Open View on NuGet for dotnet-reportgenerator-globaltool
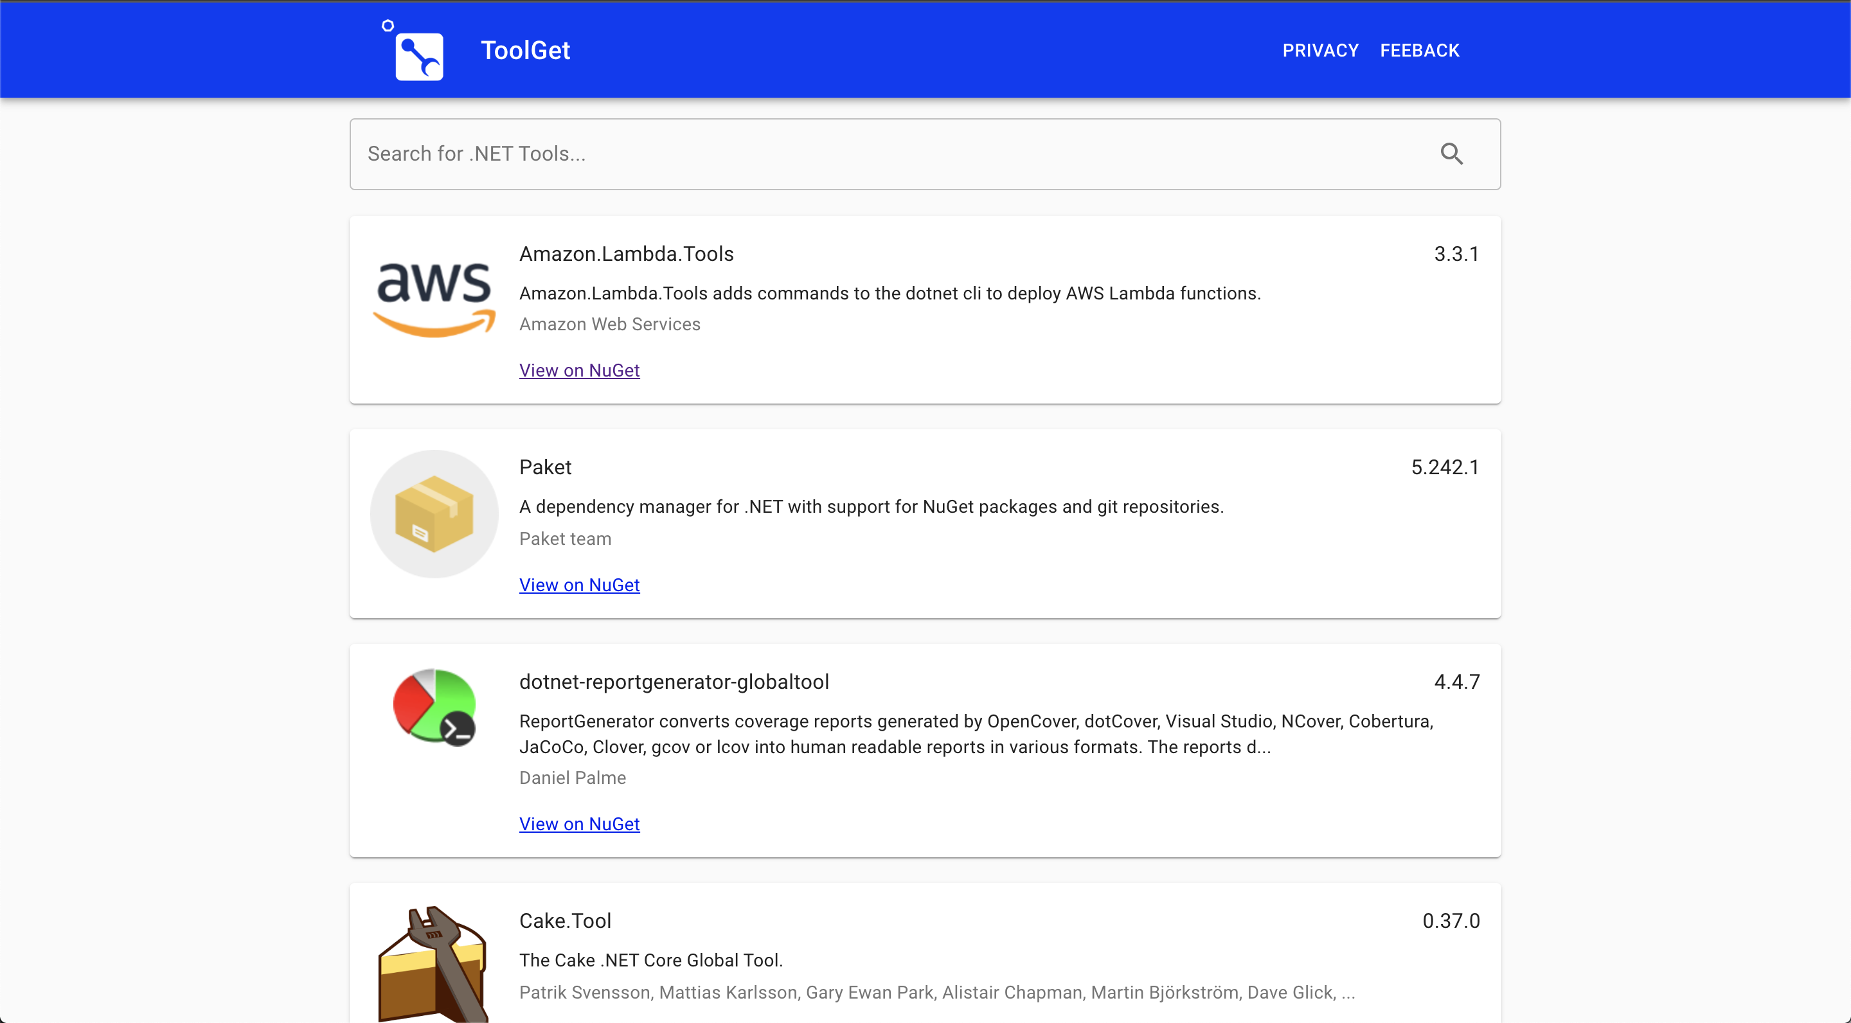The width and height of the screenshot is (1851, 1023). 579,824
